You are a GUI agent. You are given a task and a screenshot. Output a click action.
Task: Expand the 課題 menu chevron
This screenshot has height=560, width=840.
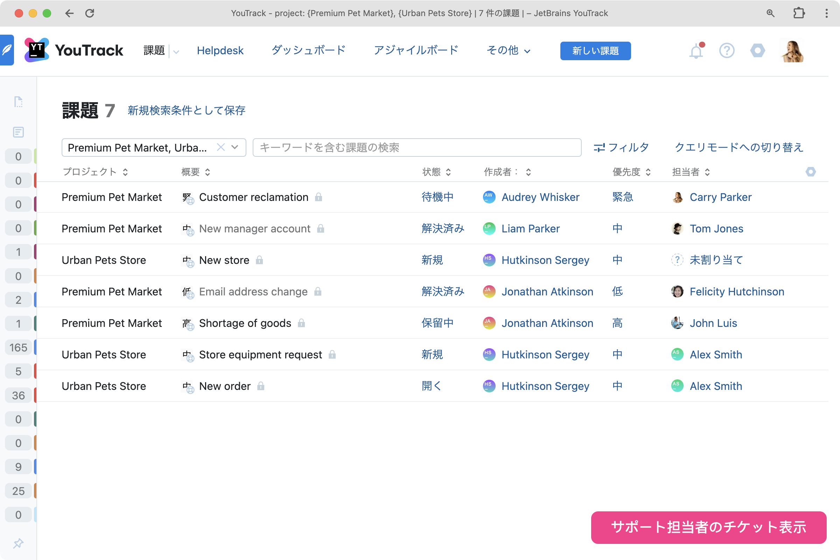pos(176,52)
